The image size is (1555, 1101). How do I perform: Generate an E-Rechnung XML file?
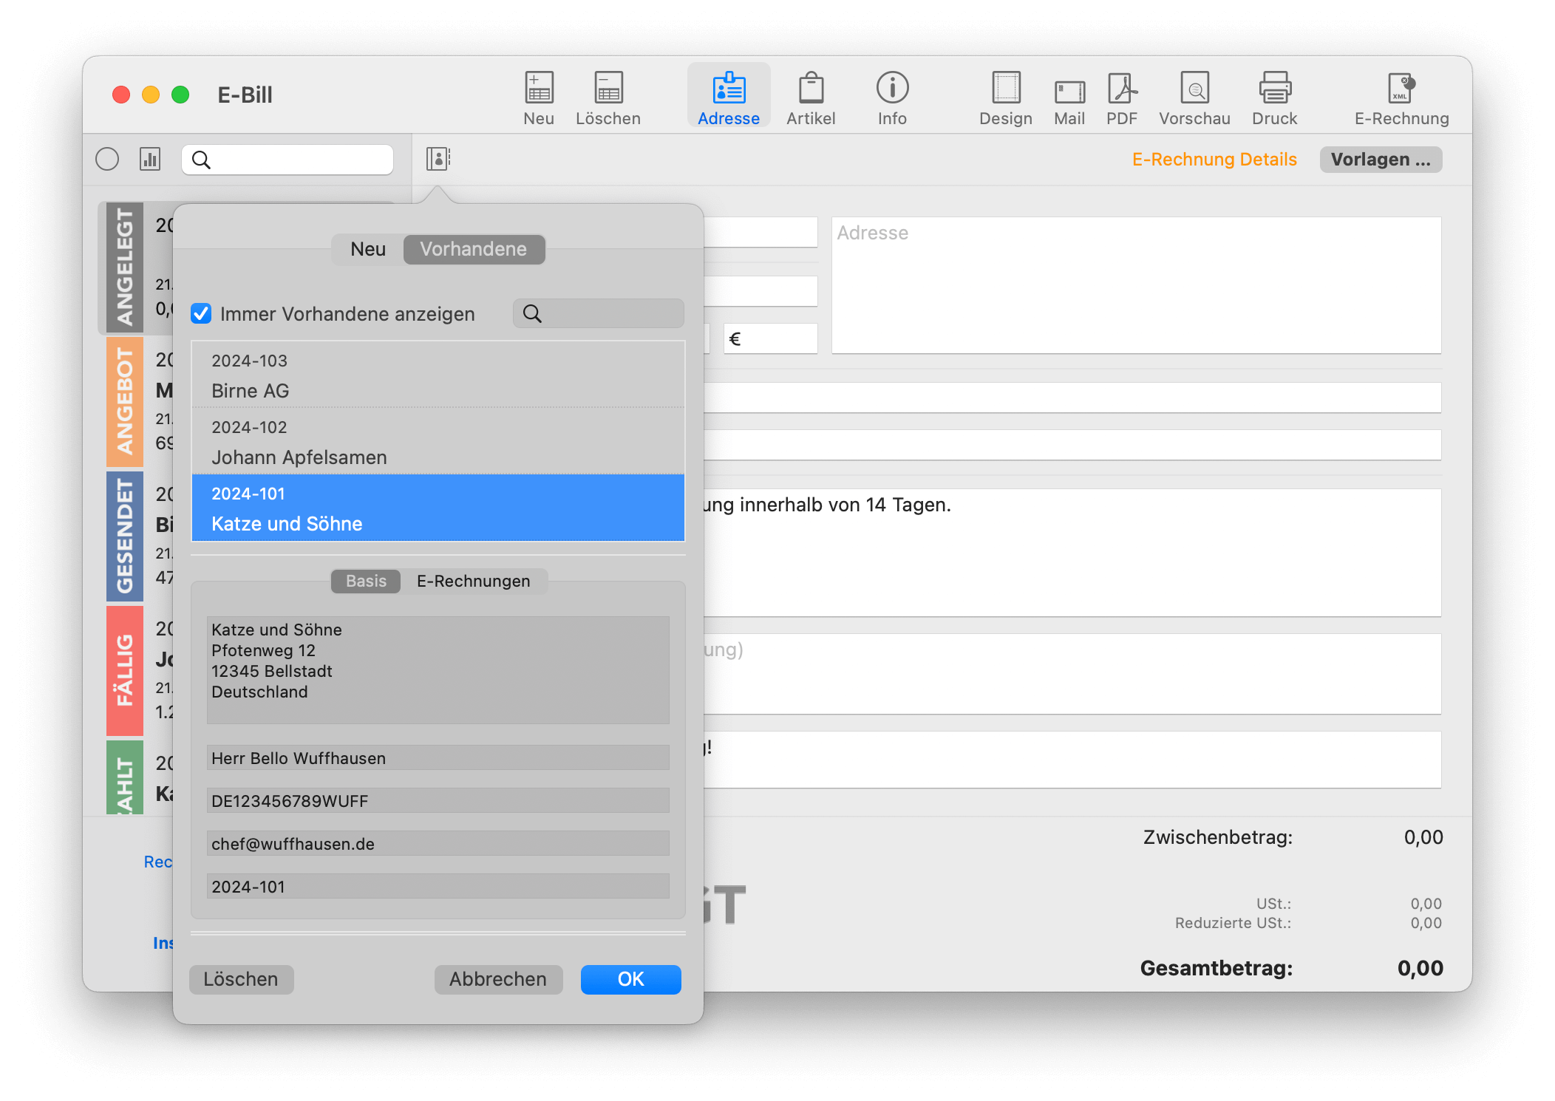(1401, 95)
